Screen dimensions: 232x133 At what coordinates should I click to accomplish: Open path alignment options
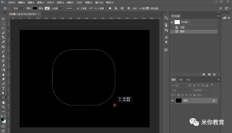[x=116, y=8]
